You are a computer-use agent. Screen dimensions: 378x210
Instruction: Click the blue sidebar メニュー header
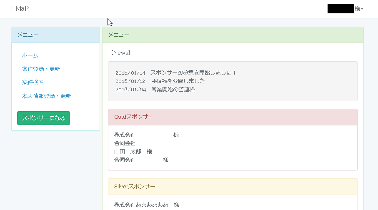(x=55, y=35)
